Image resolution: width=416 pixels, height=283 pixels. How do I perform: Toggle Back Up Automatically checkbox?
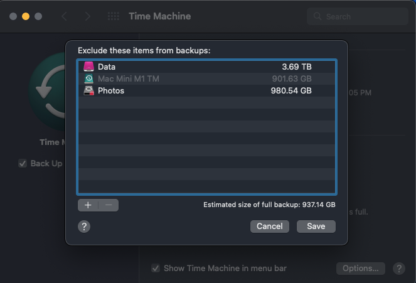23,164
